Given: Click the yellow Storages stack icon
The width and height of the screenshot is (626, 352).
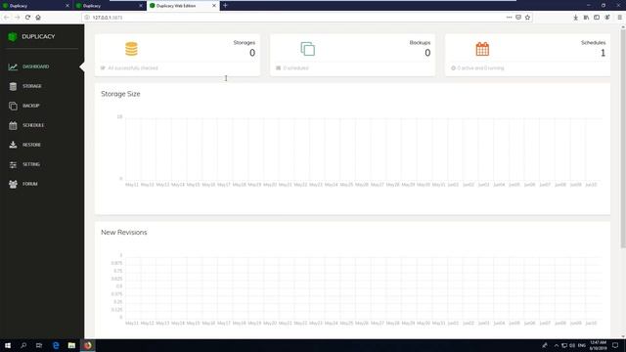Looking at the screenshot, I should pos(131,49).
